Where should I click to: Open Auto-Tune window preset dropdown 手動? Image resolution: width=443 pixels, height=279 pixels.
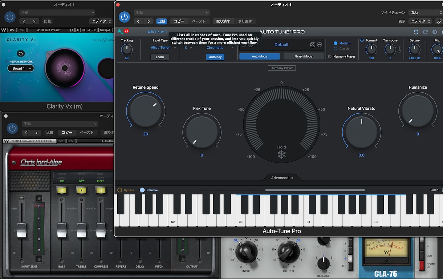point(171,13)
